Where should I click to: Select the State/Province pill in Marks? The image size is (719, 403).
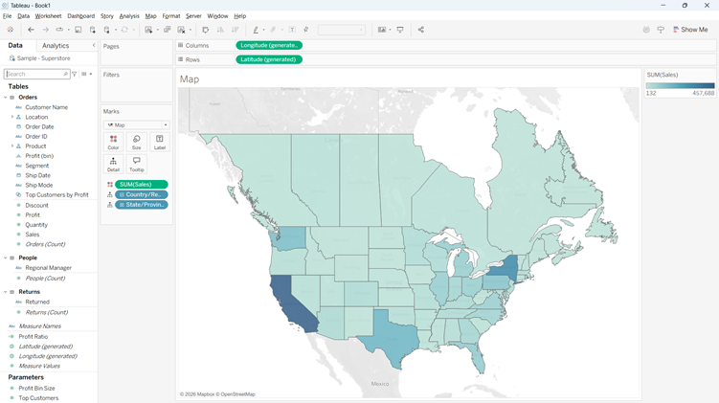tap(142, 205)
